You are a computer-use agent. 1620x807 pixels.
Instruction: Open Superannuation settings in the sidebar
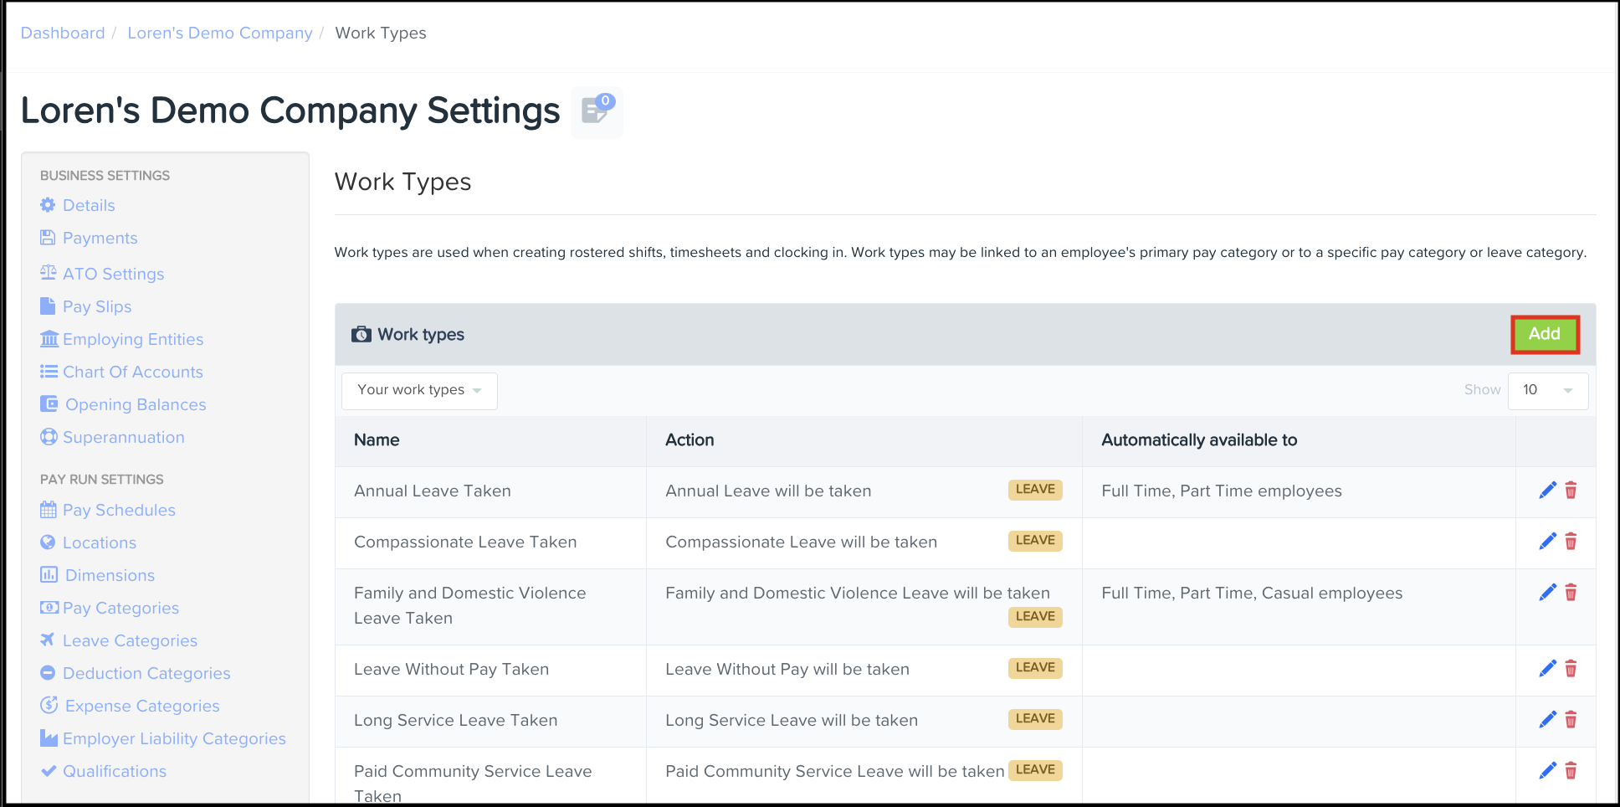coord(123,438)
